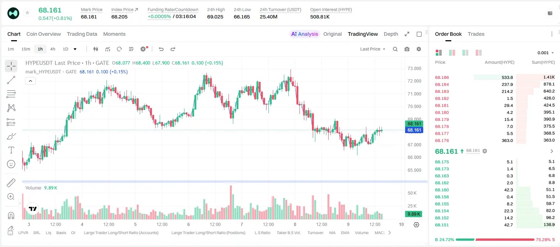Collapse the indicator legend chevron
Image resolution: width=560 pixels, height=247 pixels.
click(30, 81)
